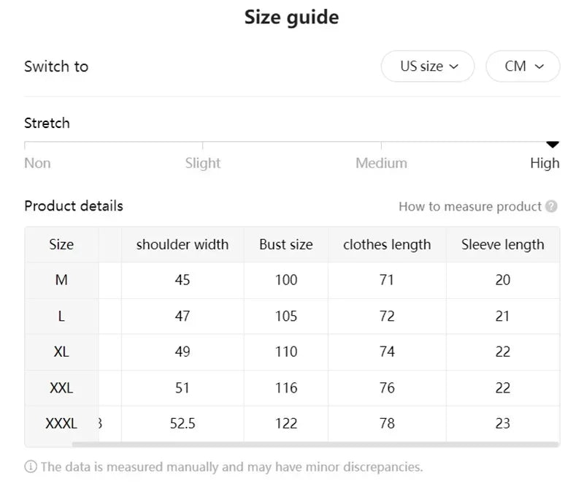Click the L size row label

[x=61, y=316]
